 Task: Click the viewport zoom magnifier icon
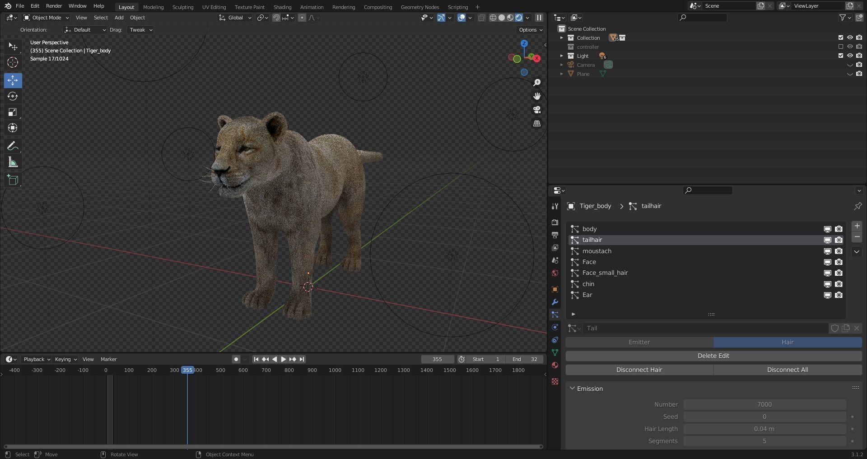(537, 83)
